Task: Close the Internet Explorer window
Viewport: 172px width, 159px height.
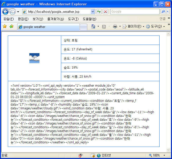Action: point(168,4)
